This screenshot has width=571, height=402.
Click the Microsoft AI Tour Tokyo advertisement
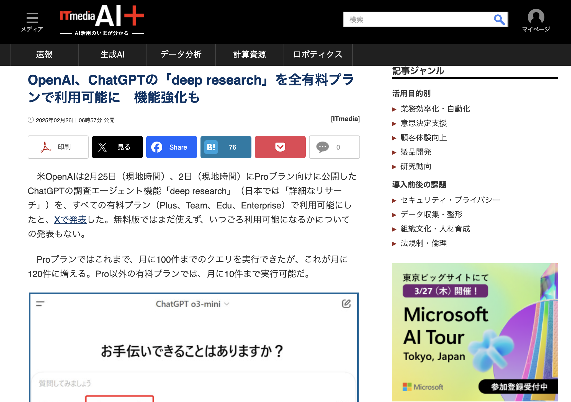click(475, 332)
